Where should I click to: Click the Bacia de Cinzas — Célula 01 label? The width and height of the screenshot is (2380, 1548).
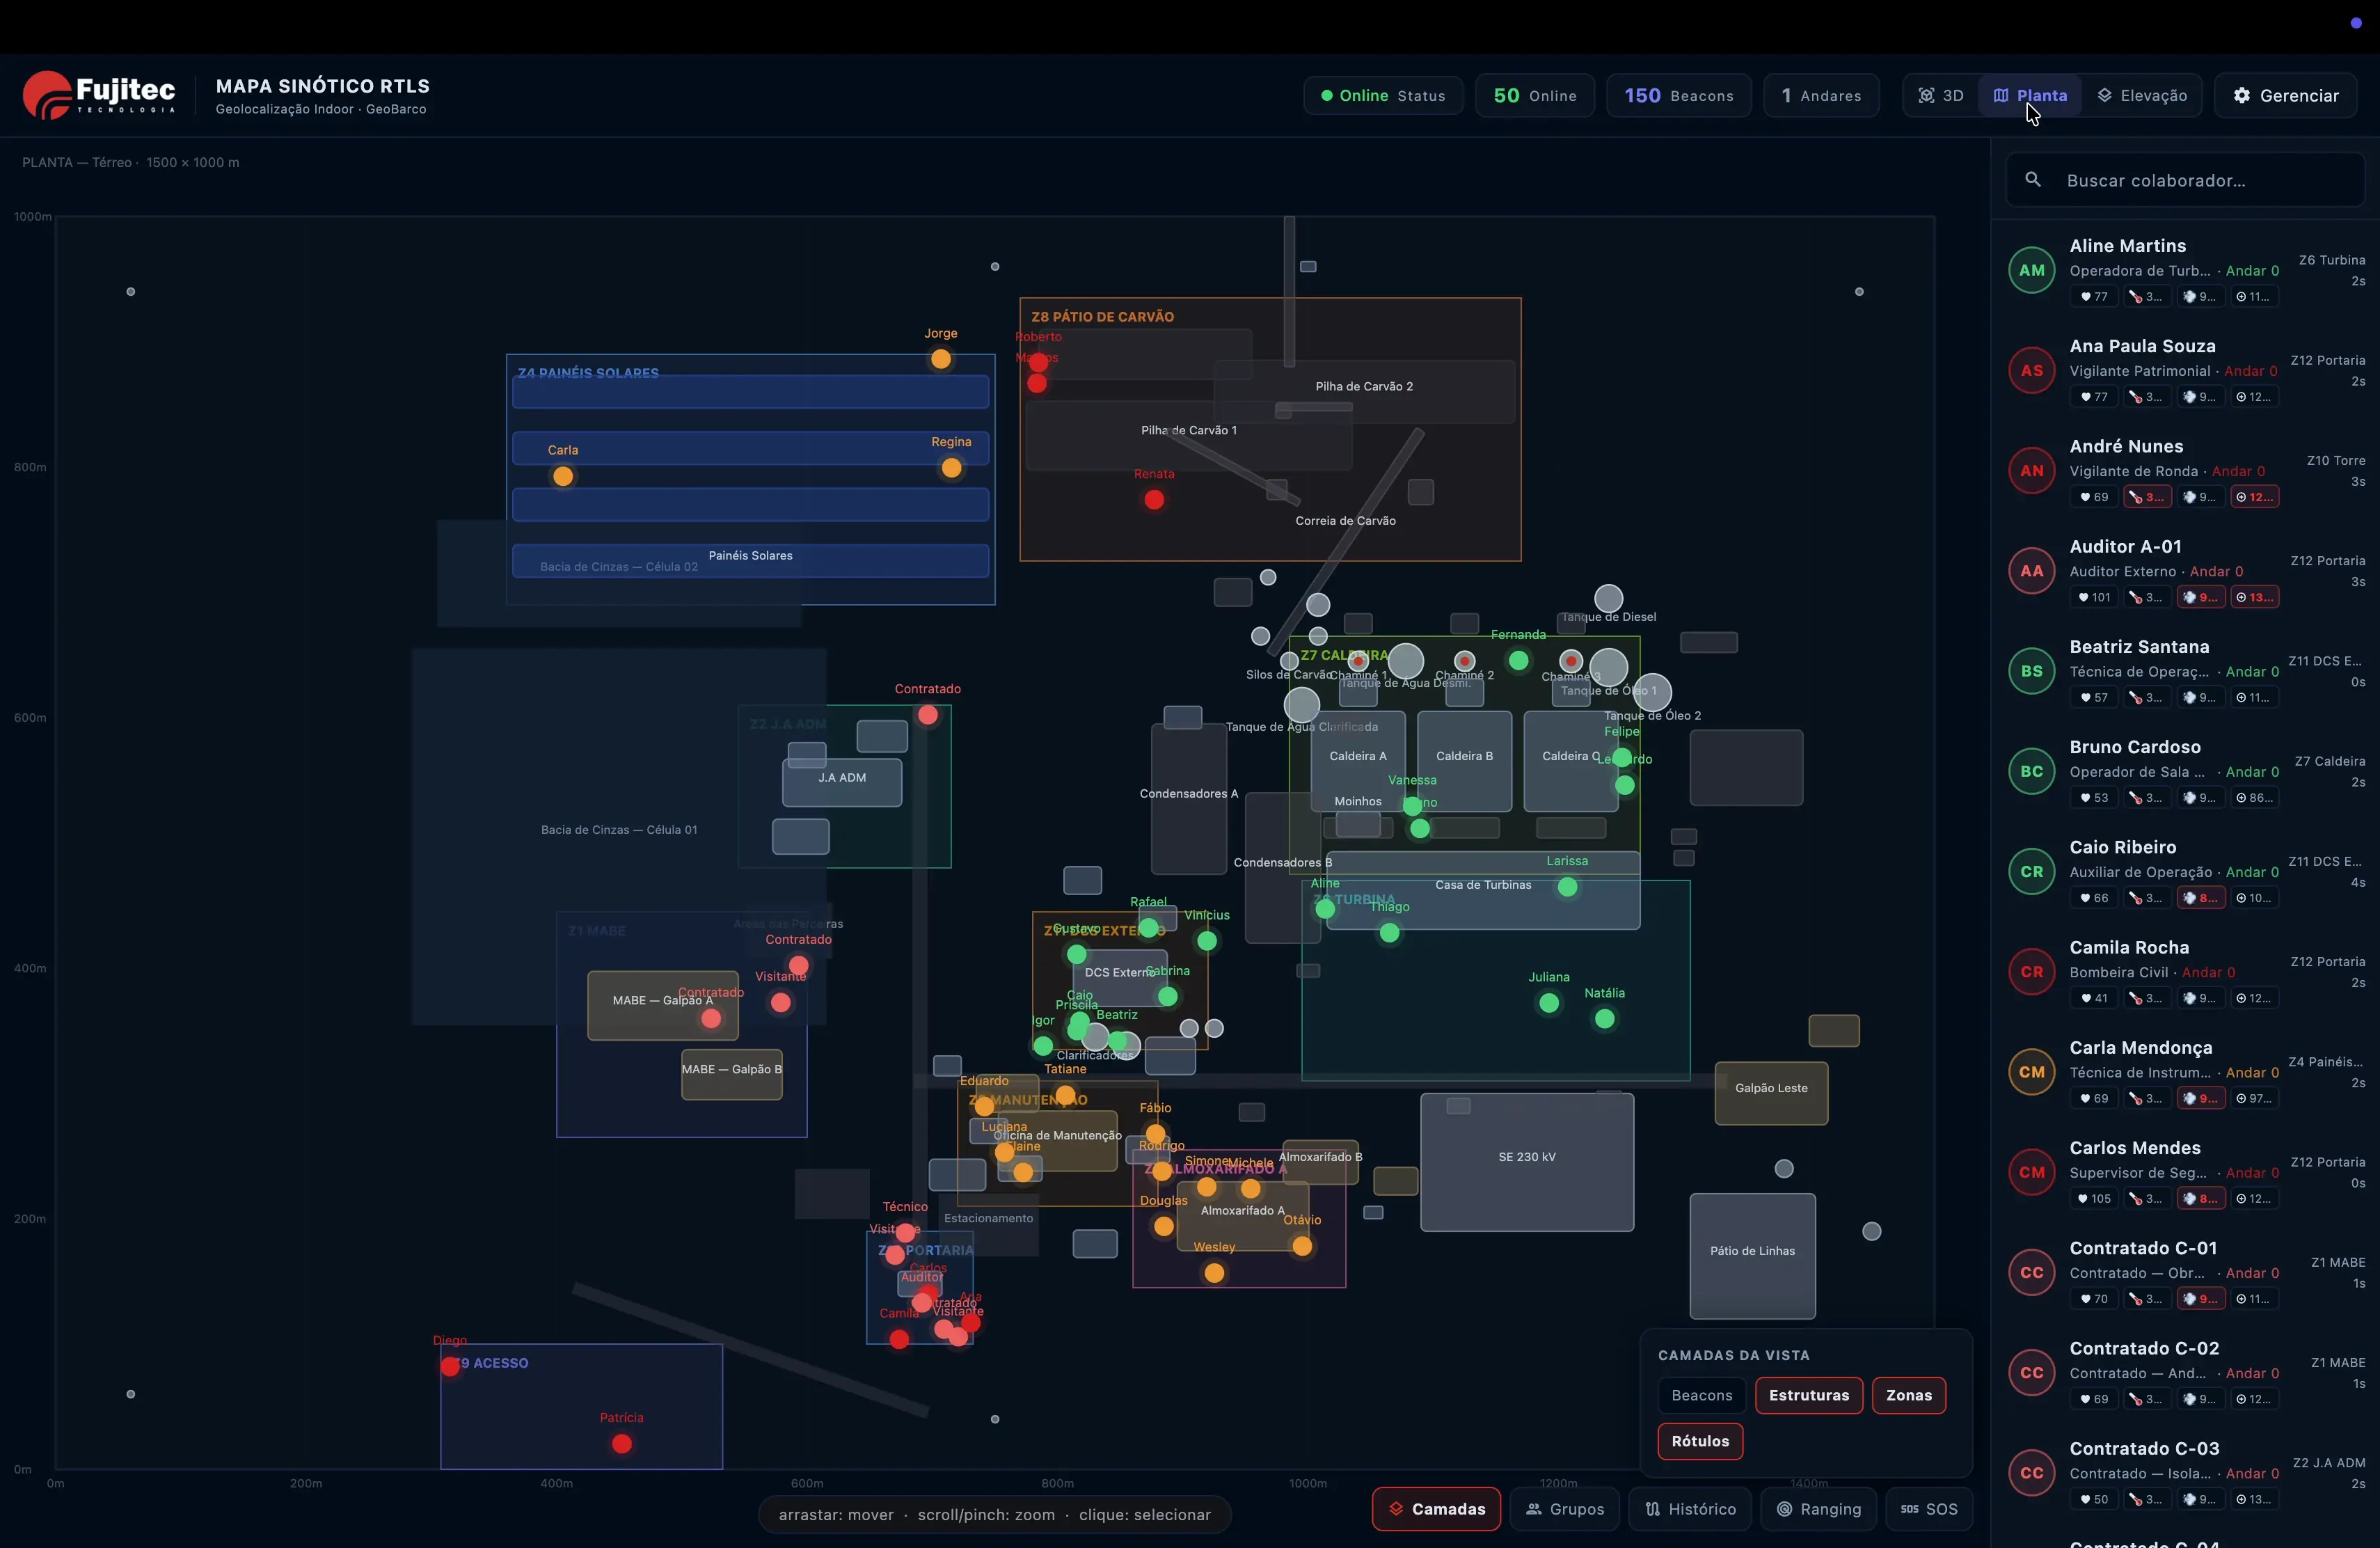coord(619,830)
